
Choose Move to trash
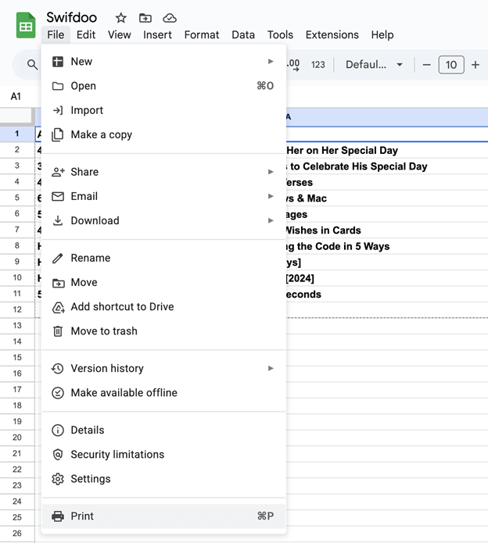point(103,330)
